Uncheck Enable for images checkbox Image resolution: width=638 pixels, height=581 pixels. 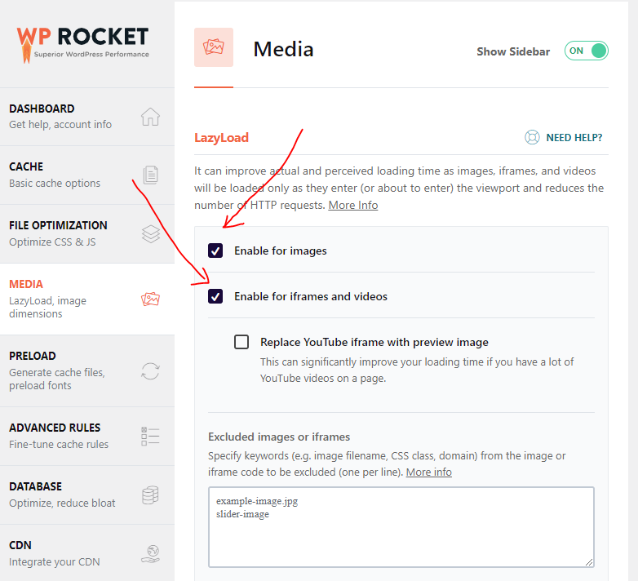(x=215, y=251)
